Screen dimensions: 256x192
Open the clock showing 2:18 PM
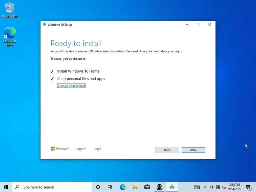[x=234, y=187]
